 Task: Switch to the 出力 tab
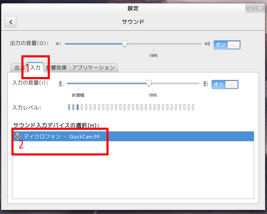click(x=18, y=67)
